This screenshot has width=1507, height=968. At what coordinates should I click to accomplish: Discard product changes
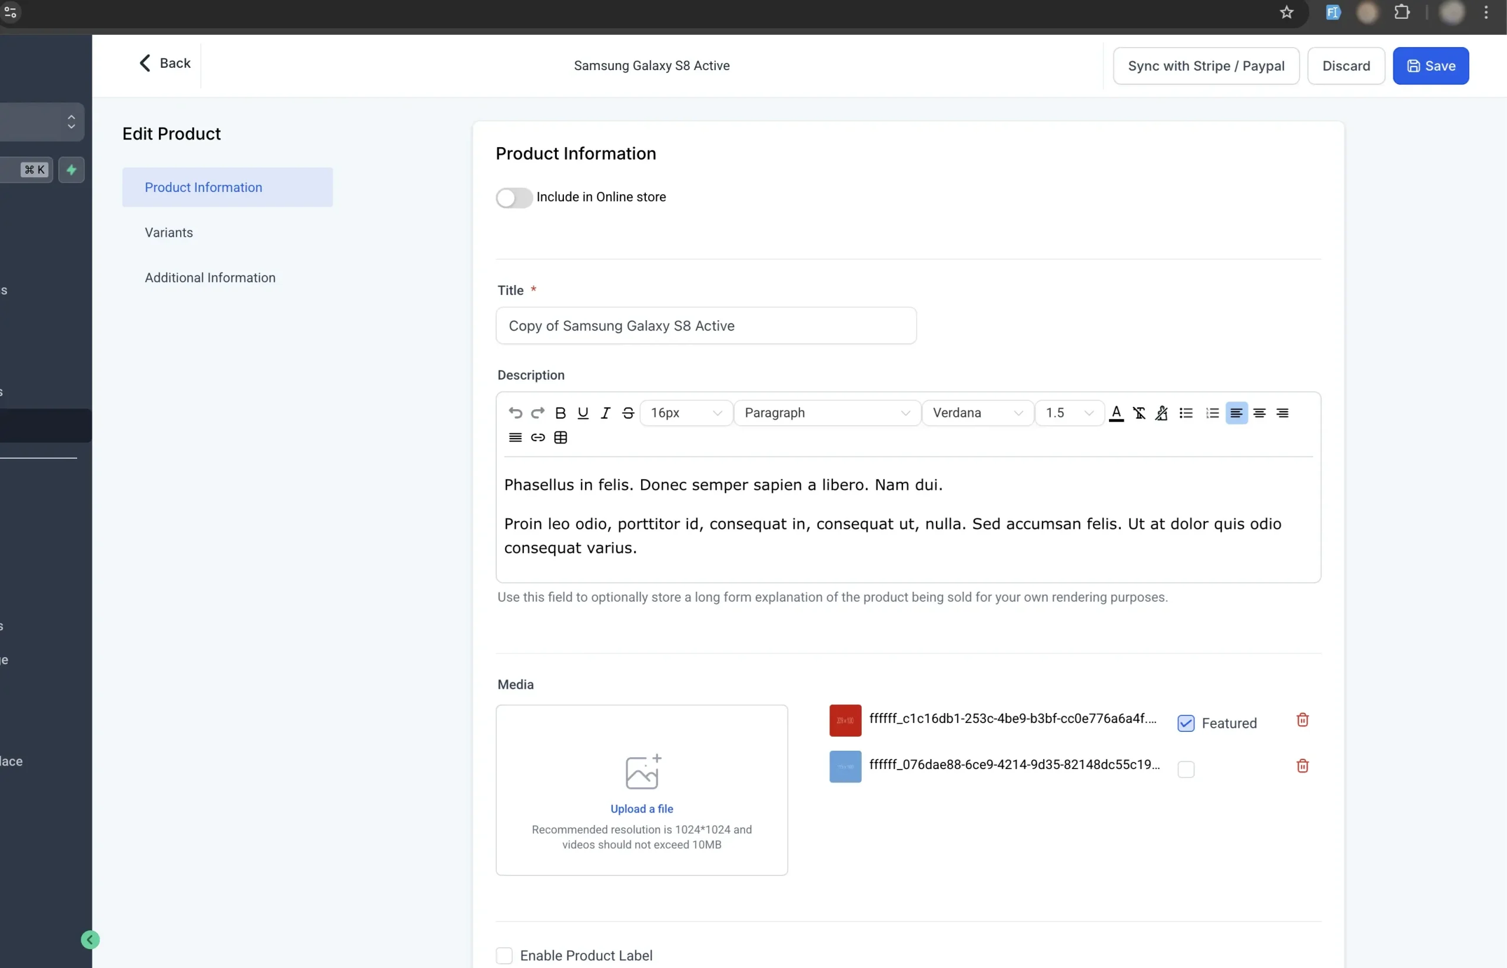click(x=1346, y=66)
